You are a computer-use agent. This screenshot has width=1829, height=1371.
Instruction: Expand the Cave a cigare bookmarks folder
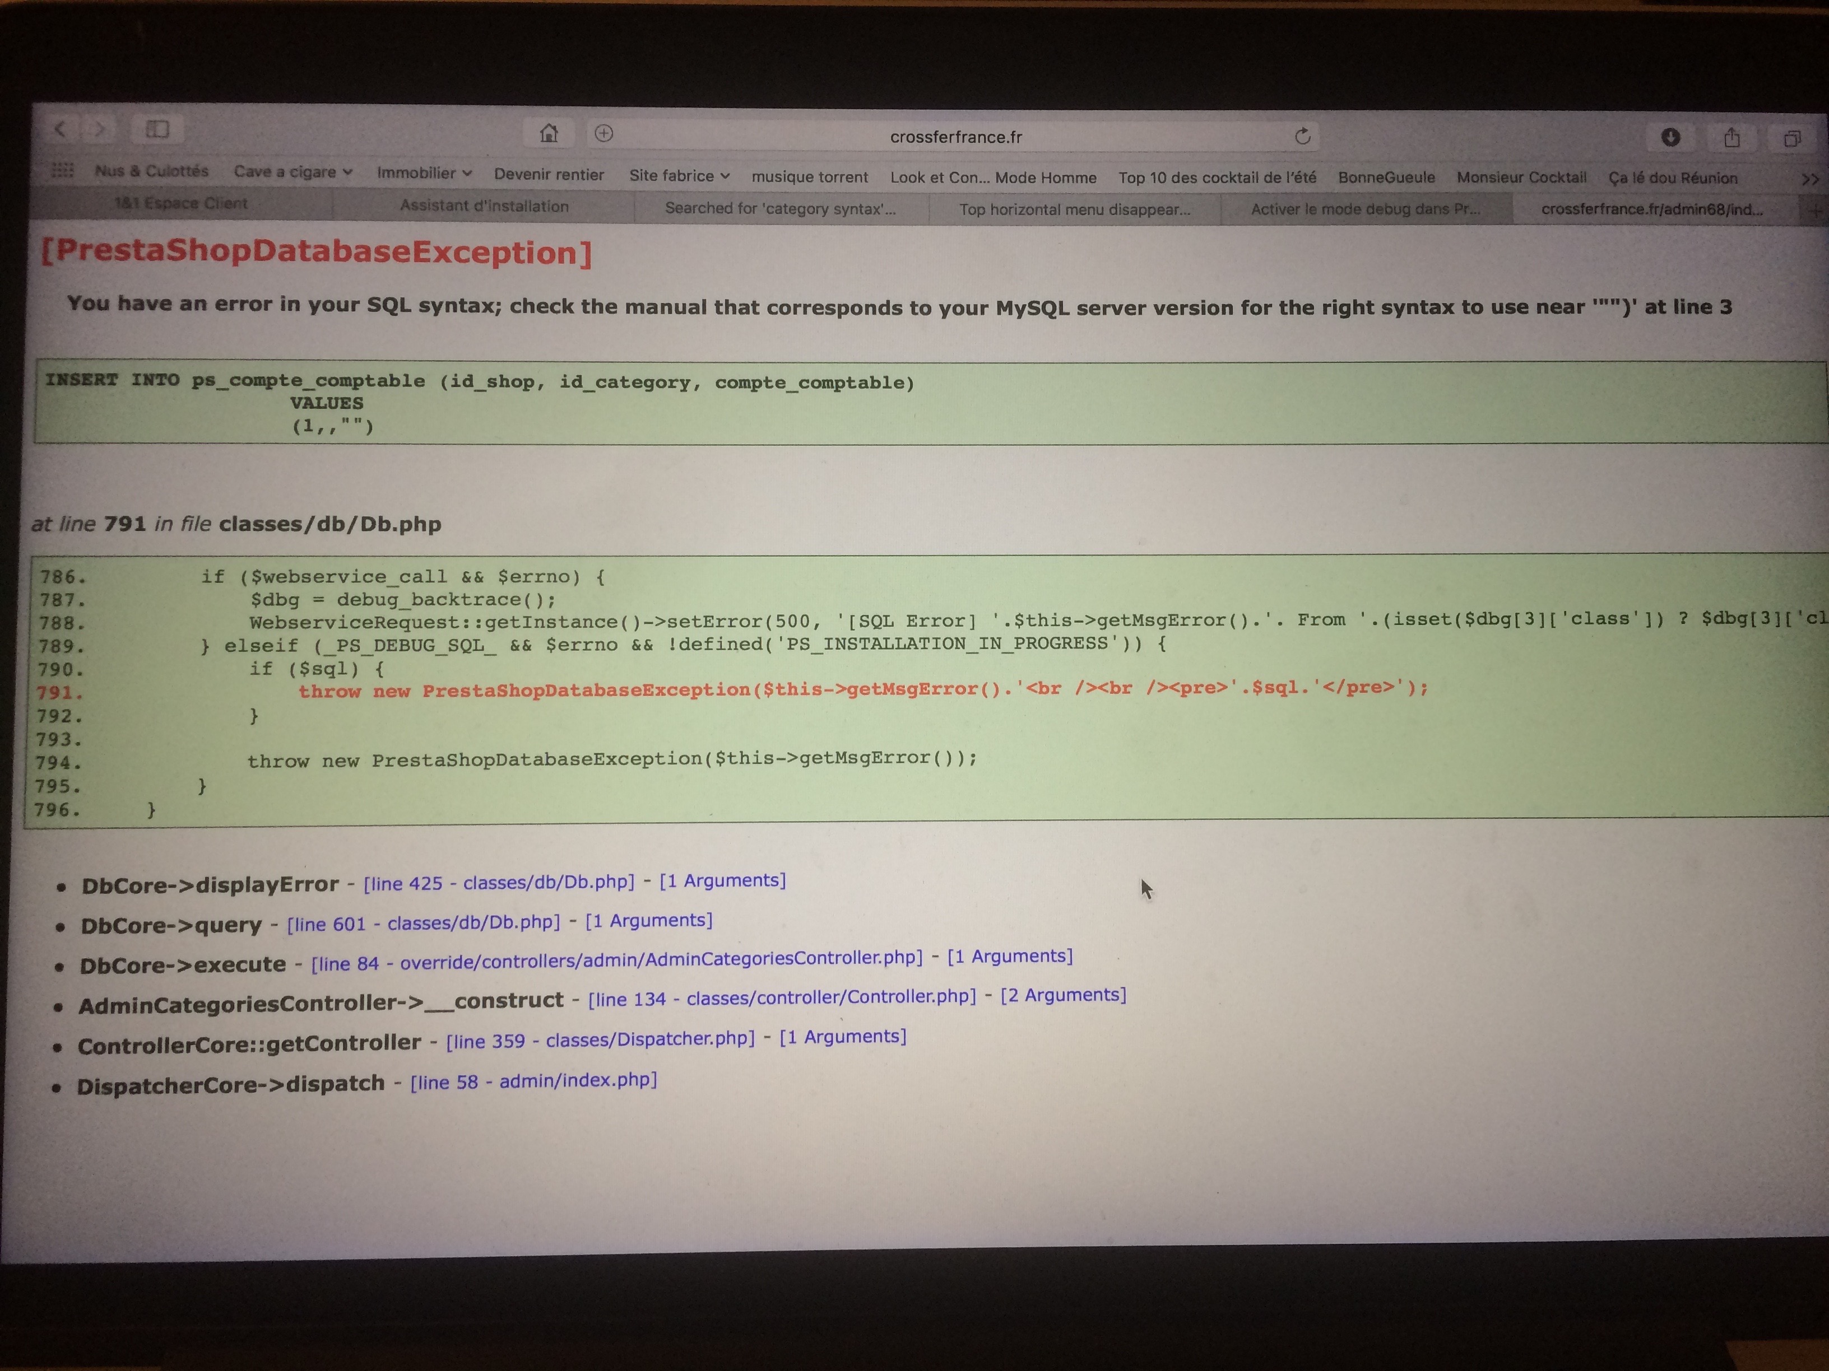pos(293,172)
